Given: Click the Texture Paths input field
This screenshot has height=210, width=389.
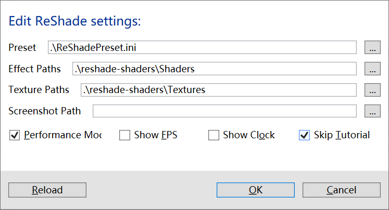Looking at the screenshot, I should tap(218, 90).
